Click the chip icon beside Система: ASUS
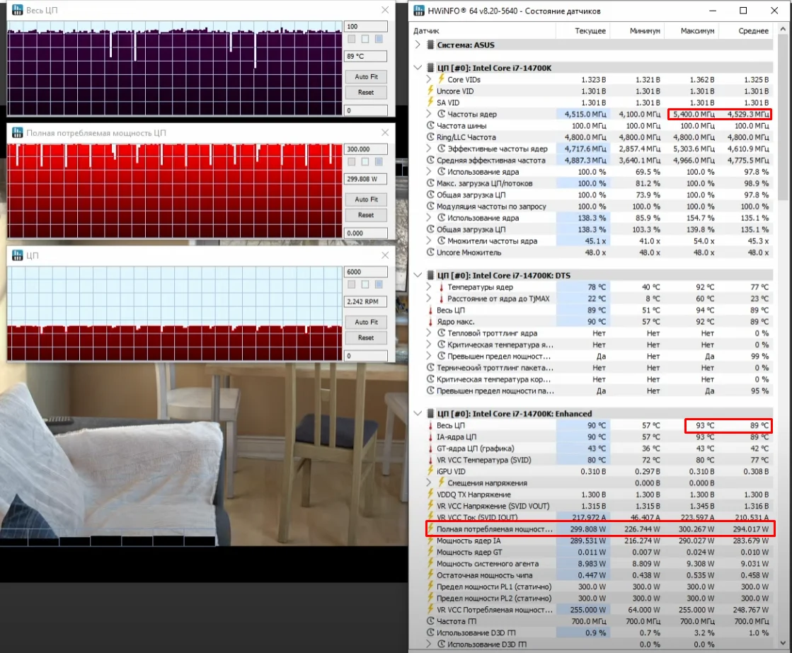The image size is (792, 653). (x=430, y=45)
